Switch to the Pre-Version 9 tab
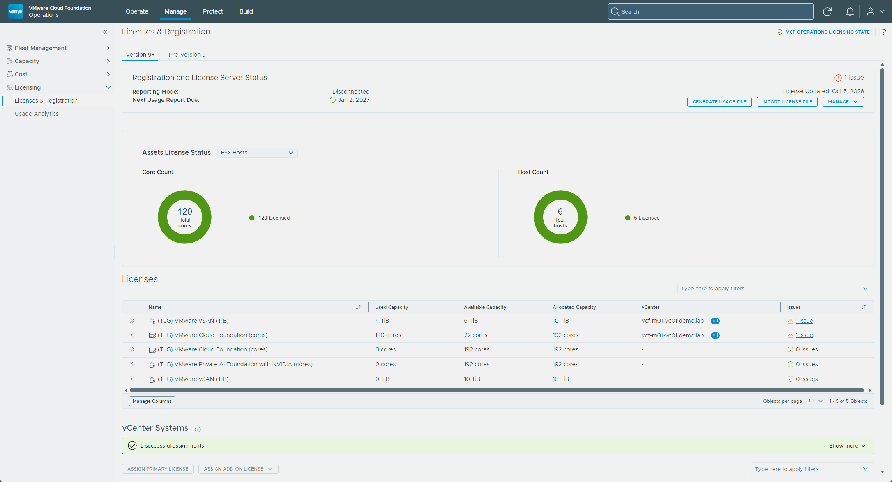 click(x=187, y=55)
